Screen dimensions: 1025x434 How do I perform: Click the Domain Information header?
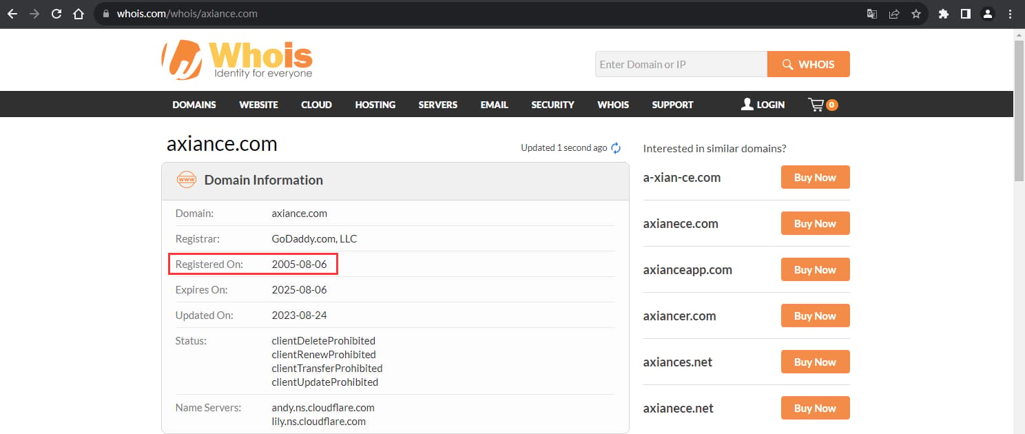coord(395,180)
